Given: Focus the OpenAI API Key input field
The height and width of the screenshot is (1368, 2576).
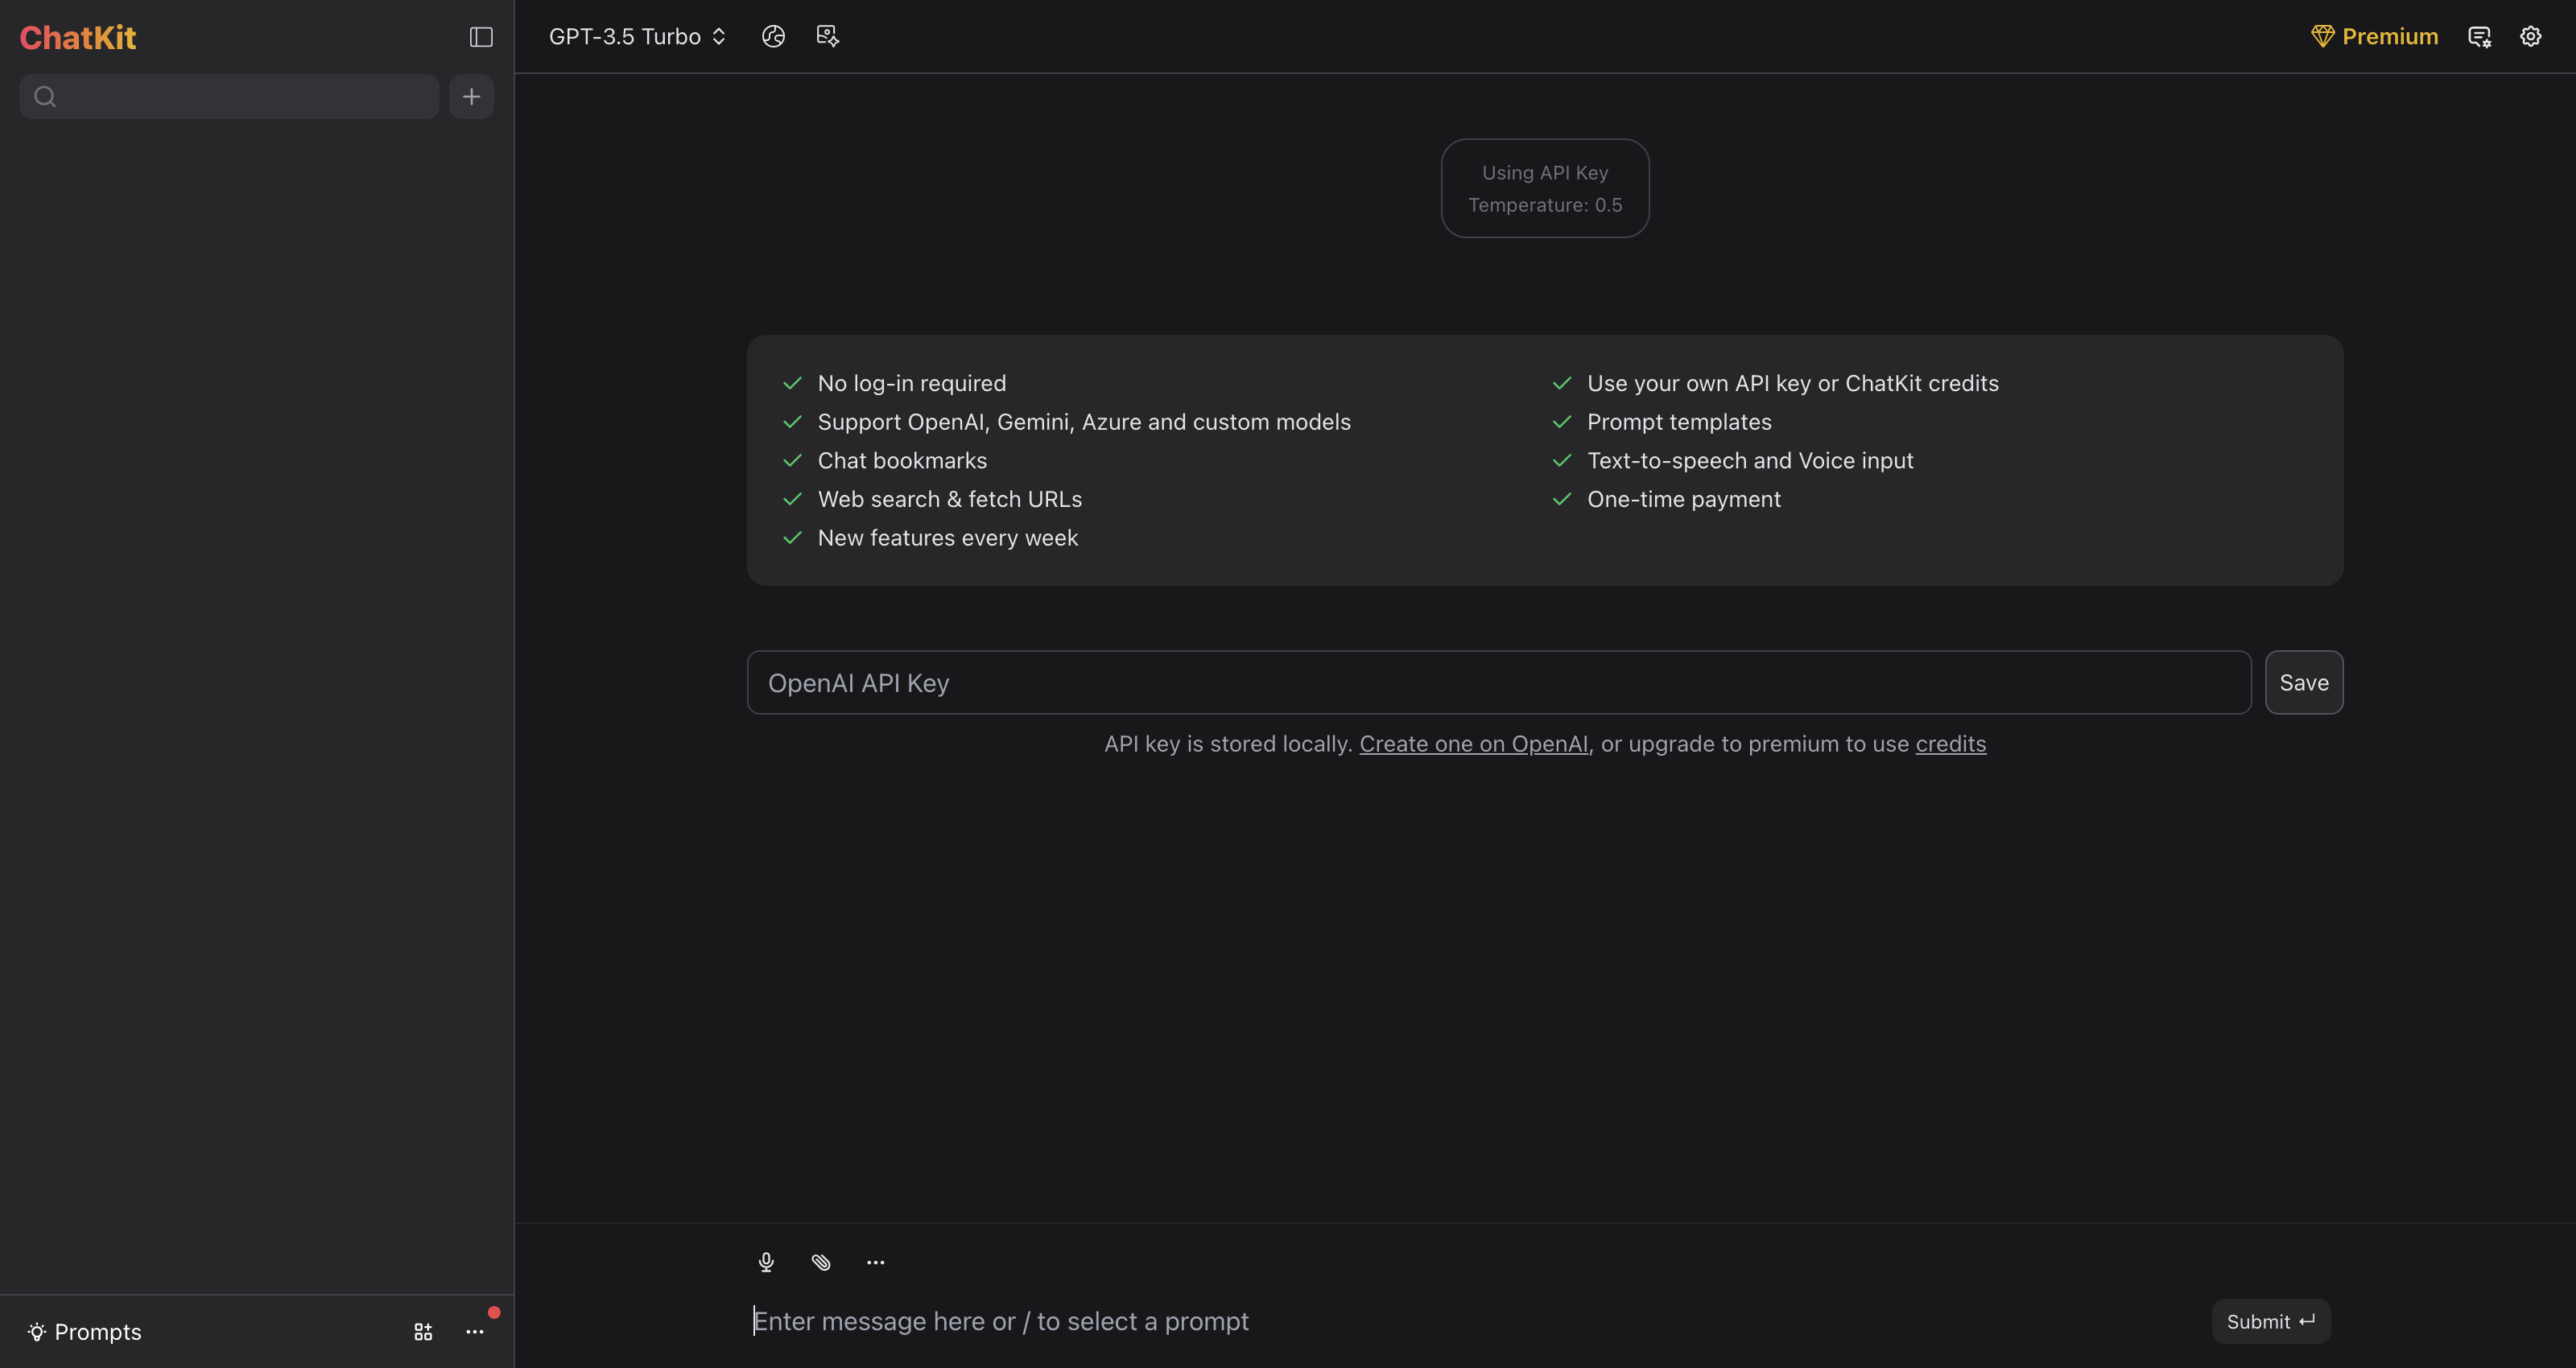Looking at the screenshot, I should click(1499, 683).
